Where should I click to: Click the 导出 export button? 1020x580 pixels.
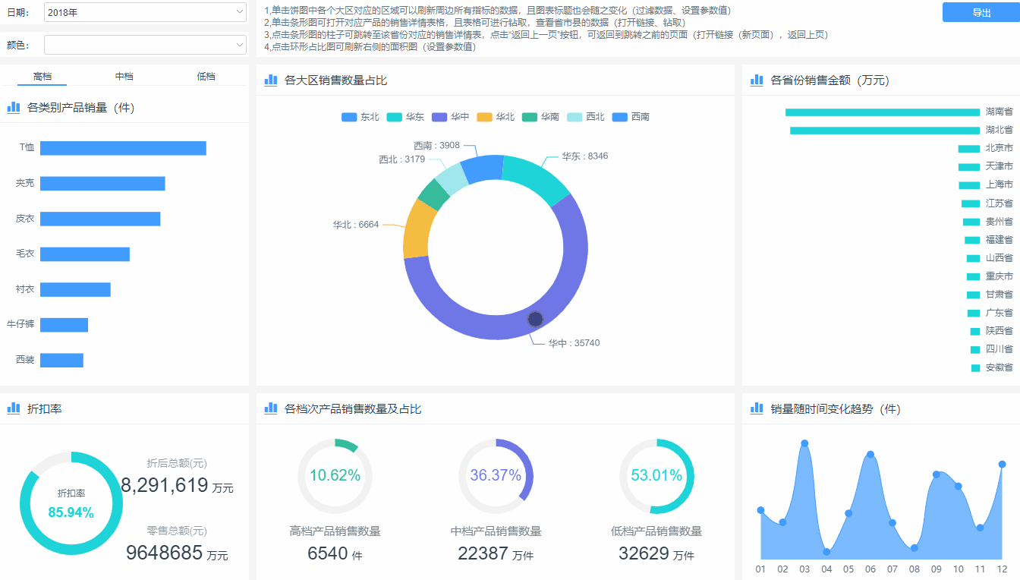(x=981, y=13)
